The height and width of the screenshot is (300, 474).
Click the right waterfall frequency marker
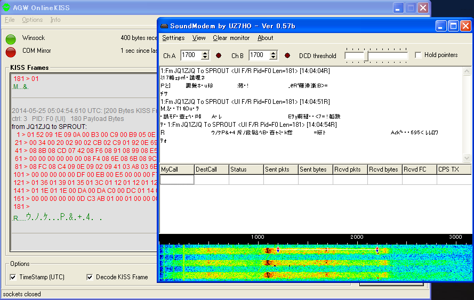(x=377, y=250)
